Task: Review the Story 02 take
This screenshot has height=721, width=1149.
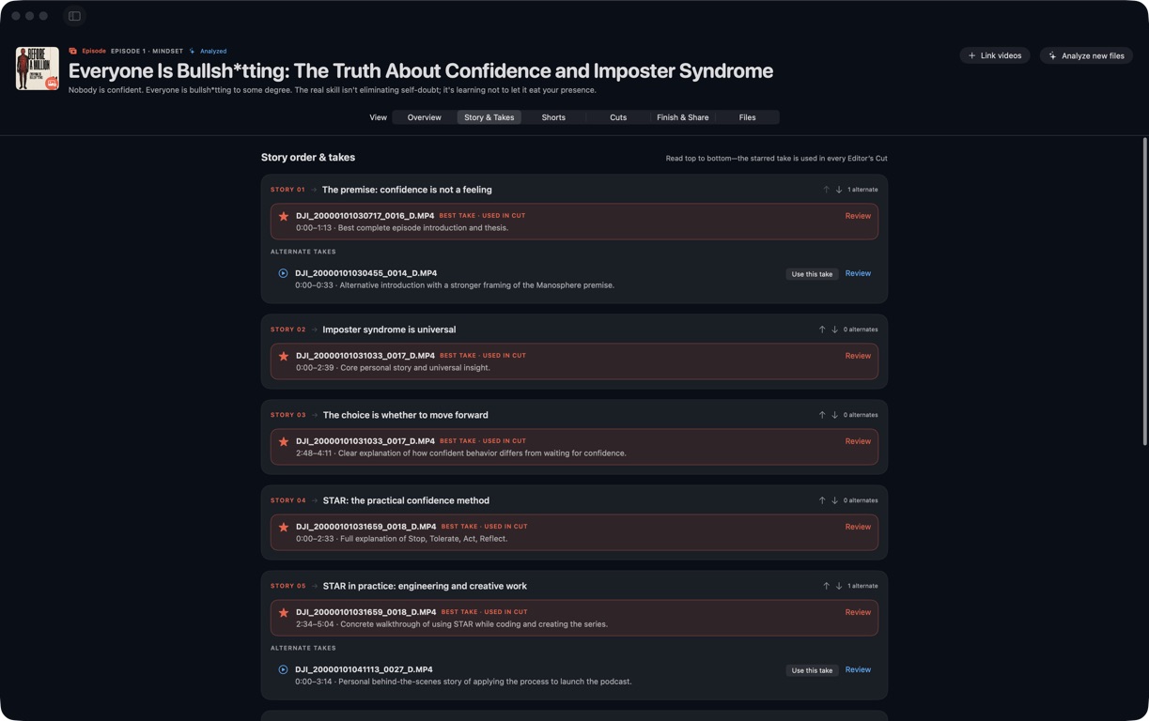Action: pyautogui.click(x=858, y=356)
